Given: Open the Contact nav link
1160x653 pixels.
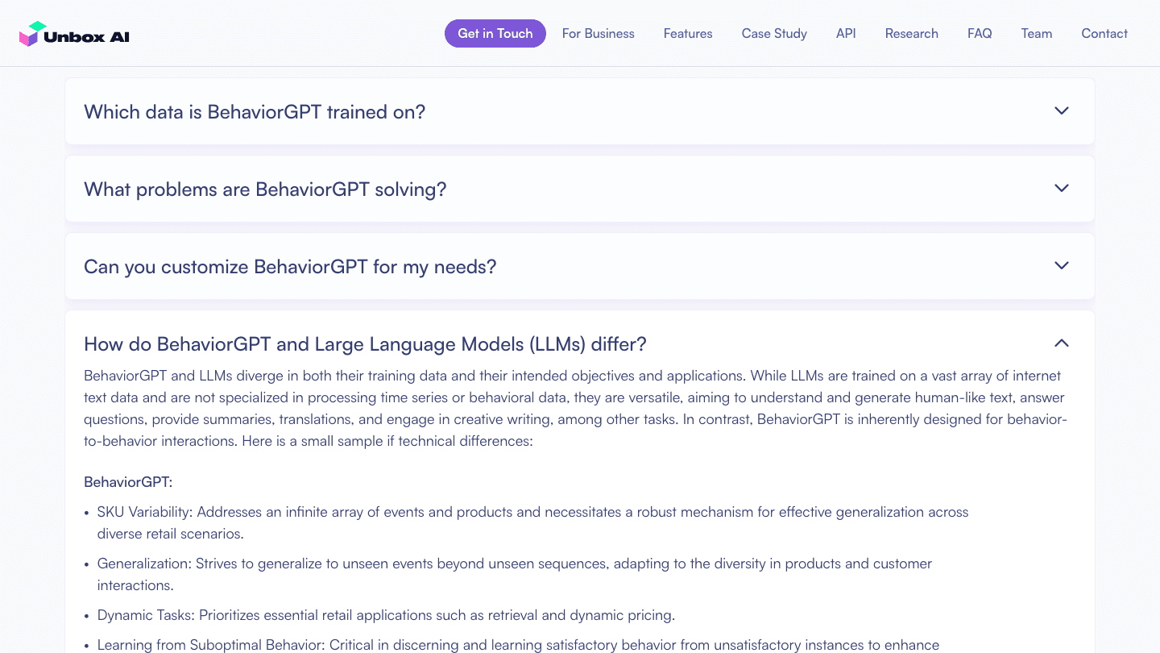Looking at the screenshot, I should [x=1104, y=34].
